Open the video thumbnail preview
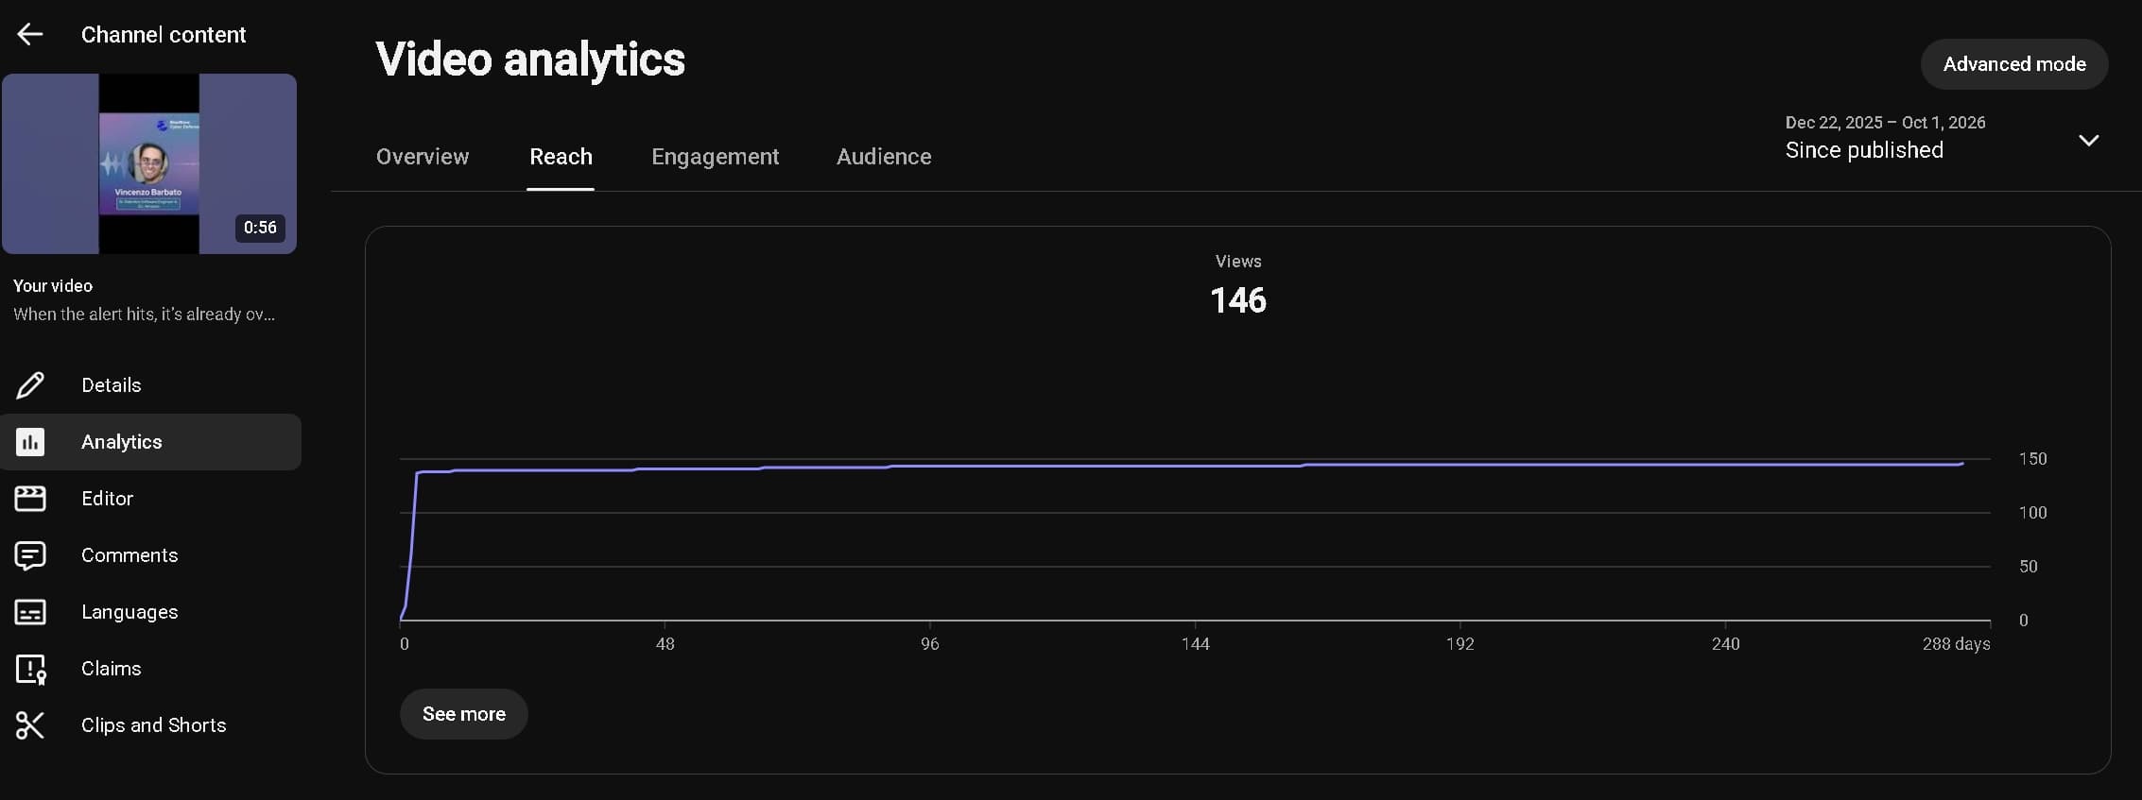The height and width of the screenshot is (800, 2142). 149,163
